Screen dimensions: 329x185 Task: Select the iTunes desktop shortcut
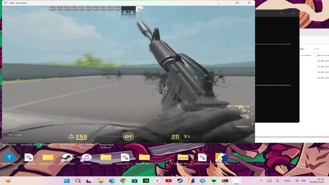coord(86,159)
